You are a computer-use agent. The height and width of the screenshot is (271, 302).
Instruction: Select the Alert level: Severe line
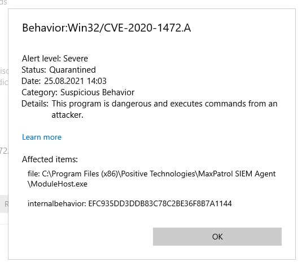[x=55, y=59]
